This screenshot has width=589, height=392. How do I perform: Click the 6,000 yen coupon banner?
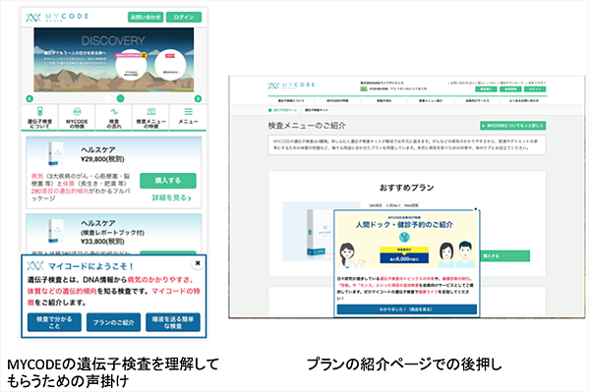click(x=404, y=255)
